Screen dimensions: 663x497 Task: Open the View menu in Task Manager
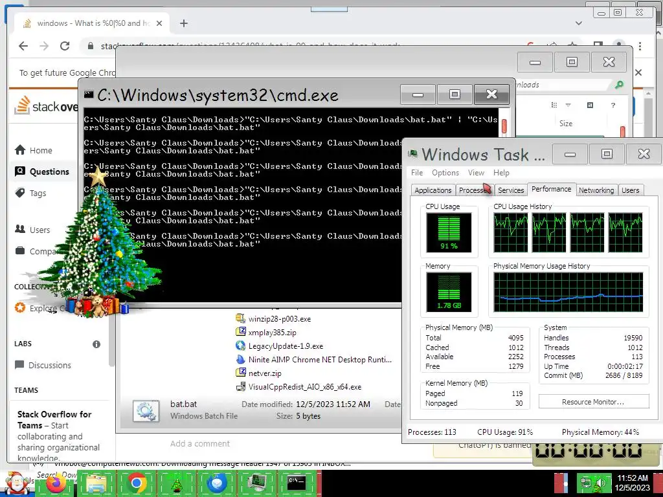[x=476, y=172]
